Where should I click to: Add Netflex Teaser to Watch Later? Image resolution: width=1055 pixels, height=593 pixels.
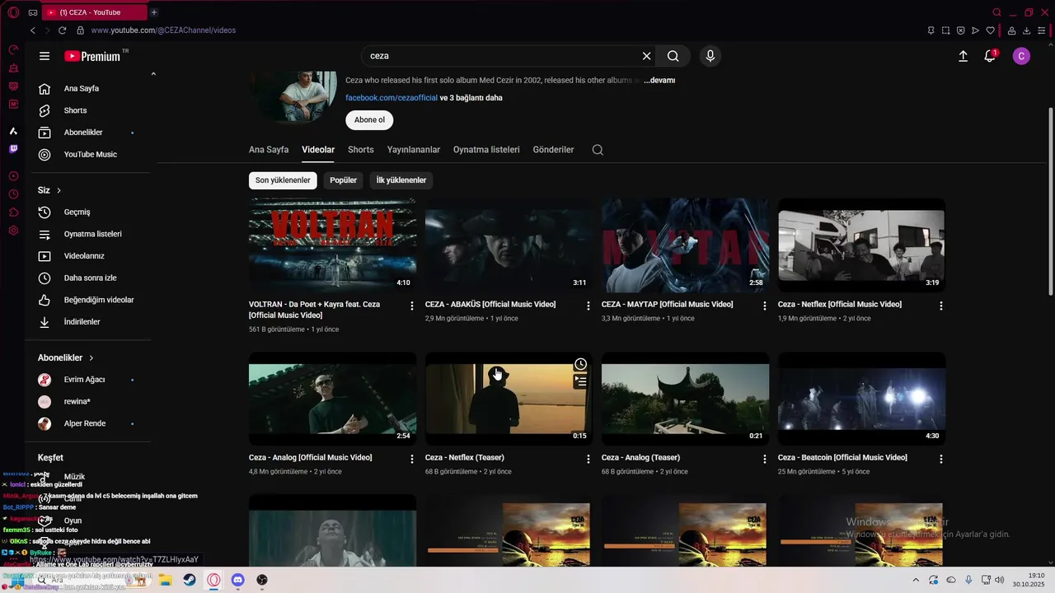click(581, 364)
